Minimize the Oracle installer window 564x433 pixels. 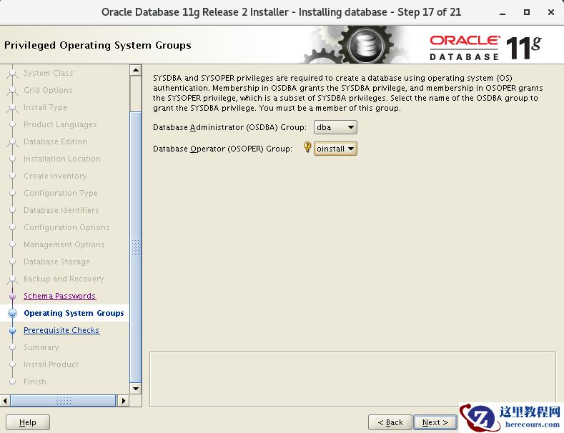pyautogui.click(x=503, y=13)
